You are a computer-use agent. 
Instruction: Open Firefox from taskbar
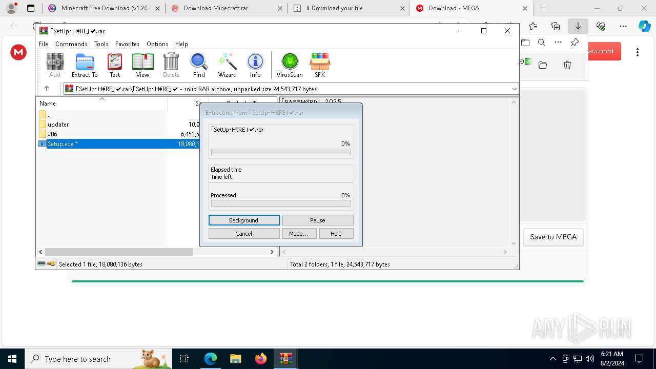click(x=260, y=359)
